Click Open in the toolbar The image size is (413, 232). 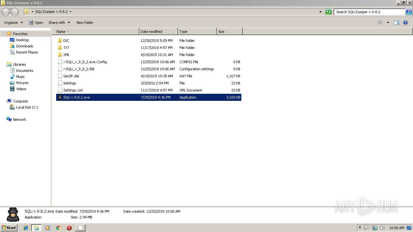36,23
